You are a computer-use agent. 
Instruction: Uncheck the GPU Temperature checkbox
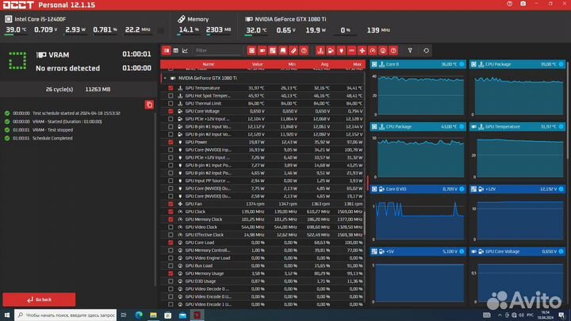[x=170, y=88]
